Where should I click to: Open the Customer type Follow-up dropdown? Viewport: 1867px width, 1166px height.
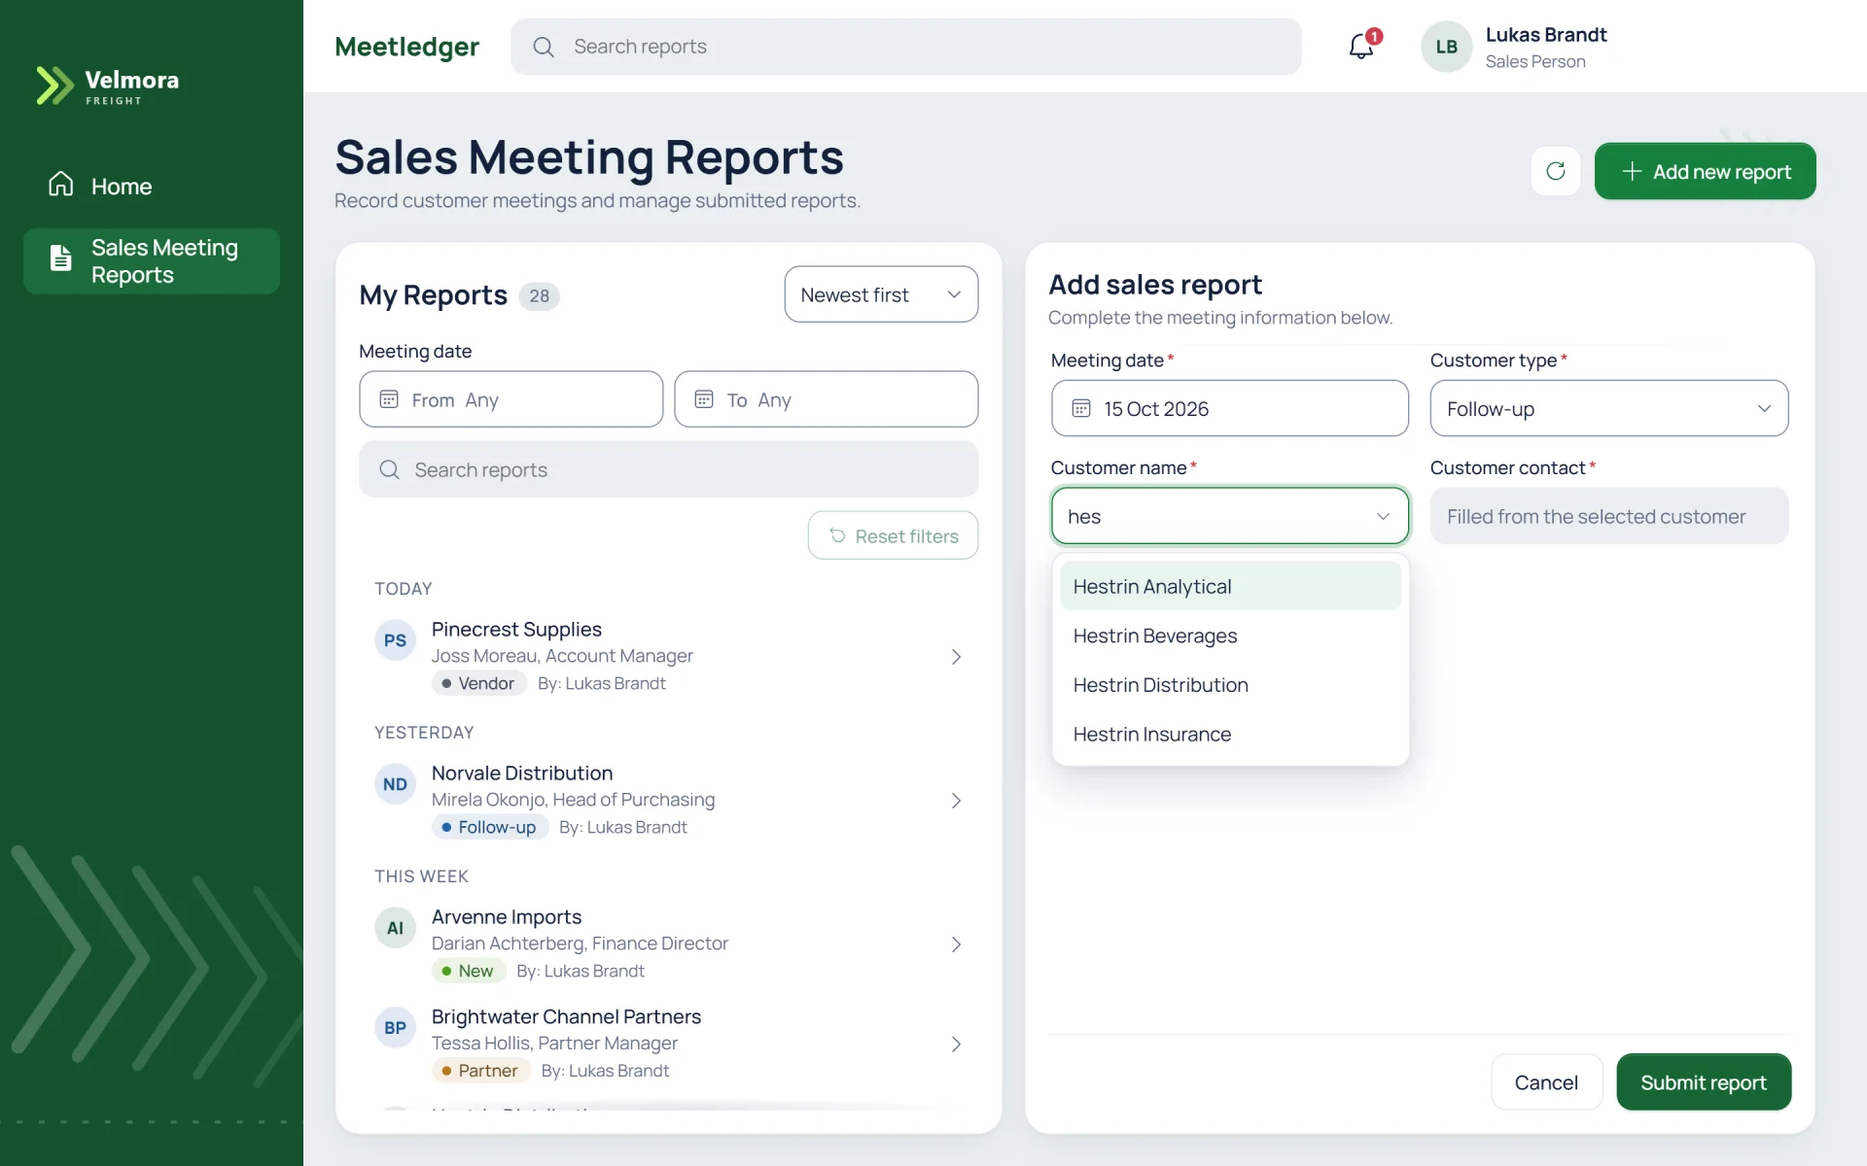pos(1608,408)
